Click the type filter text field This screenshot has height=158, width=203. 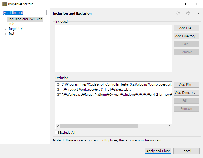pos(24,13)
